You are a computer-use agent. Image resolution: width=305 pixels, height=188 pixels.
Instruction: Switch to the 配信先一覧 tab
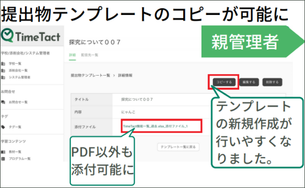(x=90, y=55)
